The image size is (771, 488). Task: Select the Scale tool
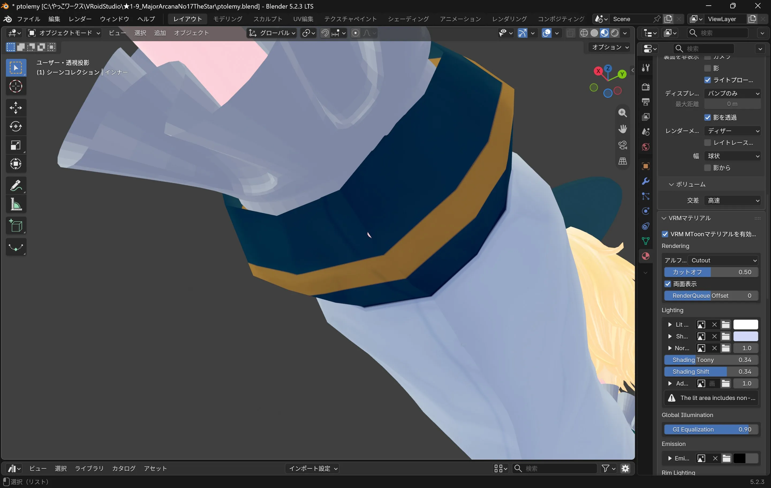coord(16,145)
